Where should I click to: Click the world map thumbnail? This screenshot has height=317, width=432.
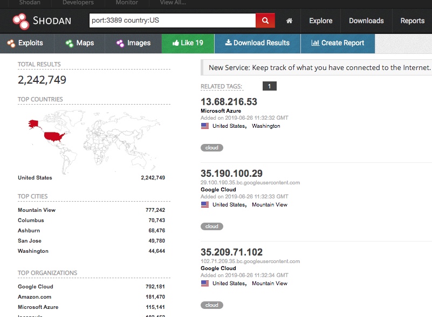pos(94,142)
